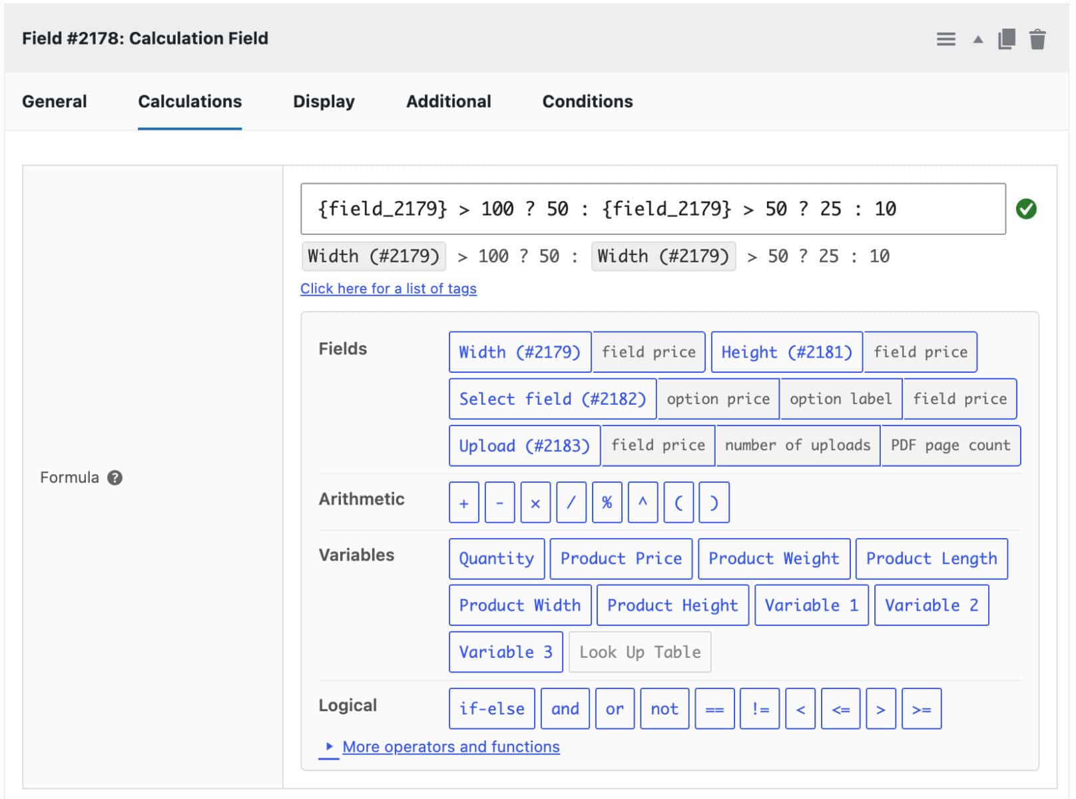Expand More operators and functions
Image resolution: width=1076 pixels, height=799 pixels.
coord(451,747)
